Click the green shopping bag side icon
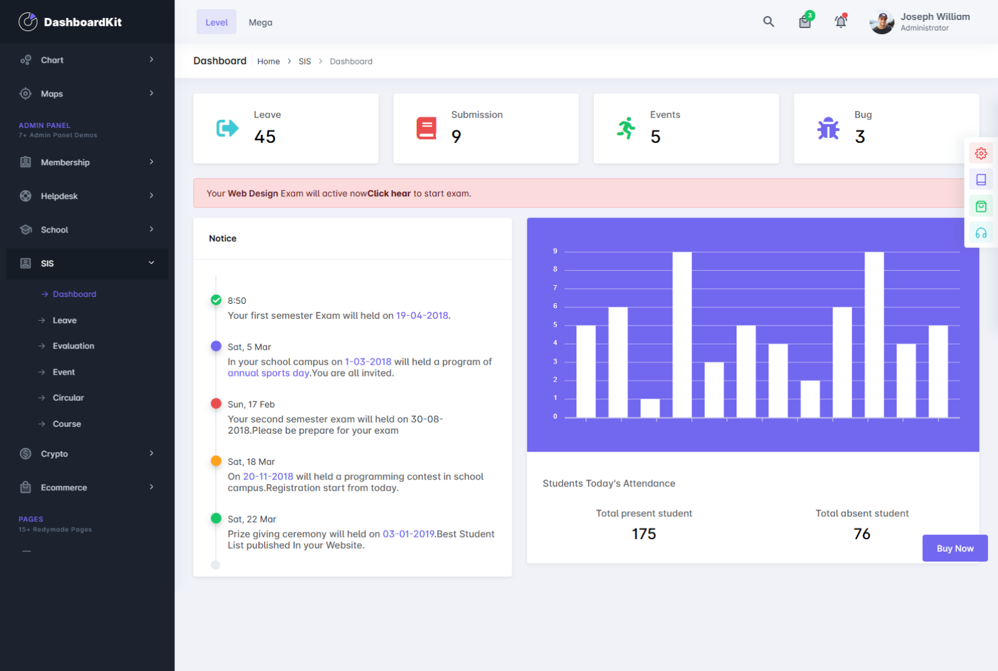 pos(981,206)
